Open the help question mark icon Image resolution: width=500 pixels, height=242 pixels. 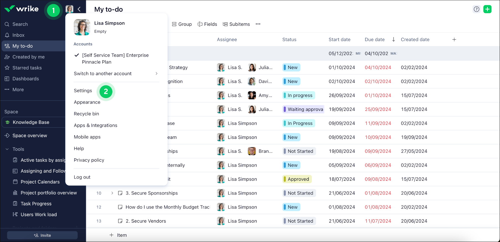tap(476, 9)
